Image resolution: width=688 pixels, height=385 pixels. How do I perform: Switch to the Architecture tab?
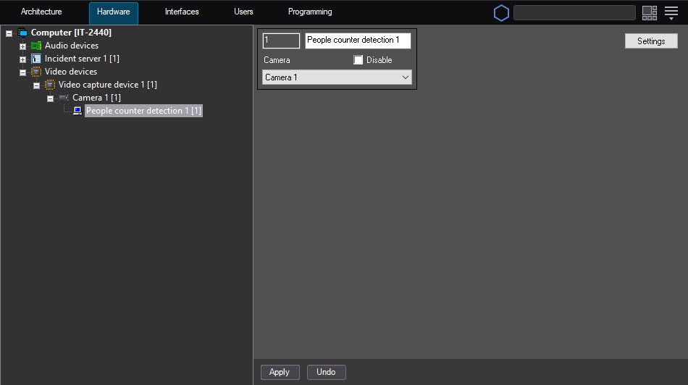click(x=41, y=12)
